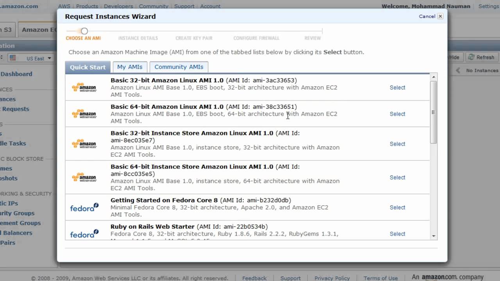Click the AMI Id ami-b232d0db text
The height and width of the screenshot is (281, 500).
(x=255, y=200)
